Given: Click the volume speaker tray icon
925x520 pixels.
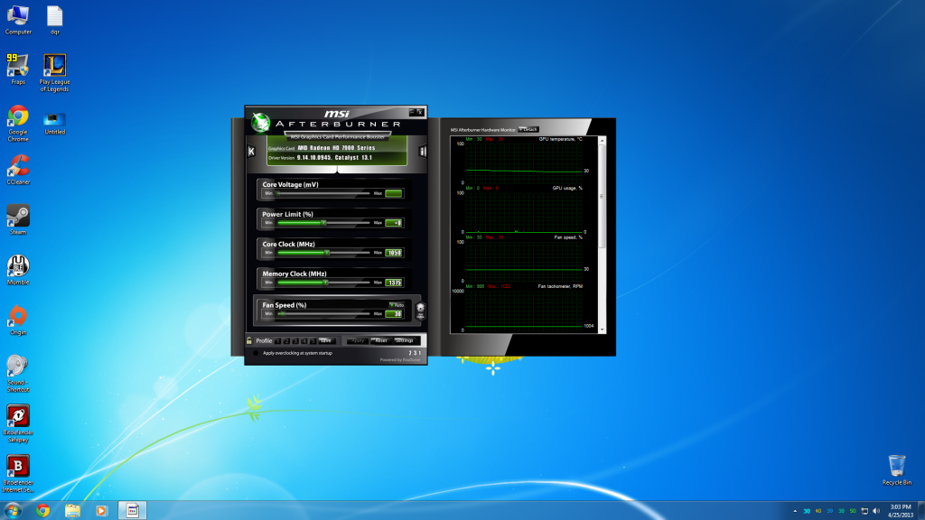Looking at the screenshot, I should click(876, 511).
